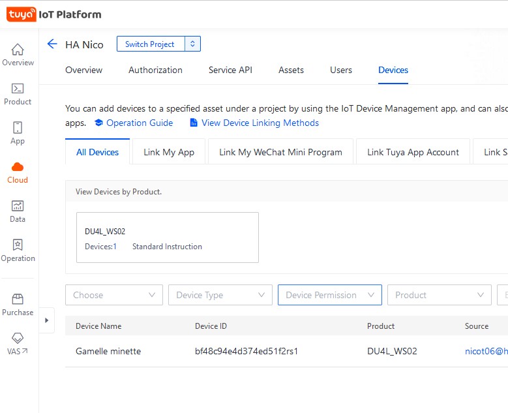Viewport: 508px width, 413px height.
Task: Open the Operation sidebar icon
Action: tap(18, 245)
